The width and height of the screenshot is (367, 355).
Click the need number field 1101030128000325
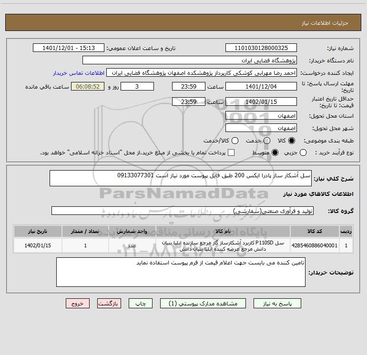click(261, 48)
